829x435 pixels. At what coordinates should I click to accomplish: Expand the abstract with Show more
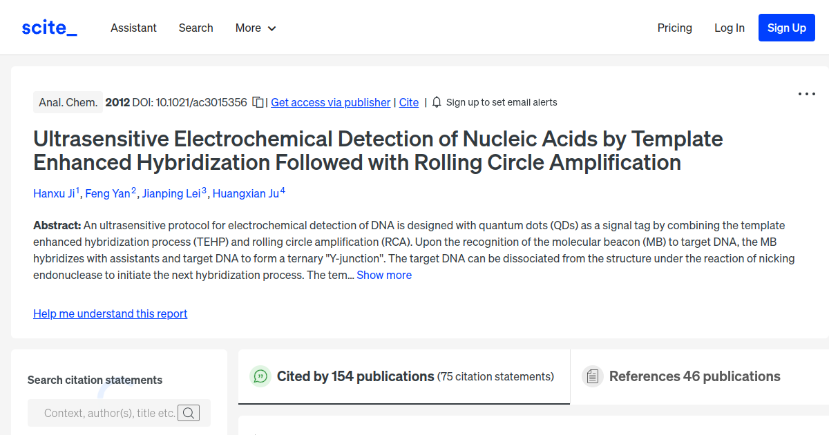(384, 275)
